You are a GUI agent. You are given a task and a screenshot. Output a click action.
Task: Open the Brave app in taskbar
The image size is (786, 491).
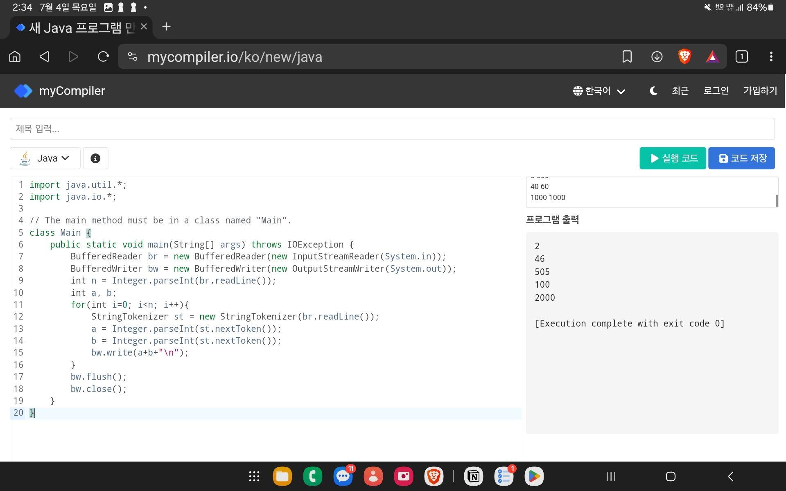[x=434, y=476]
